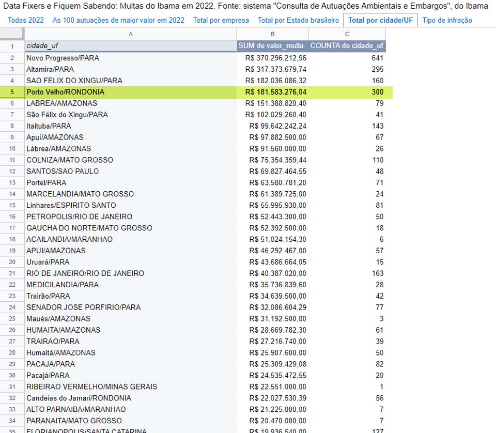Open the 'Todas 2022' sheet tab
The height and width of the screenshot is (433, 496).
26,20
